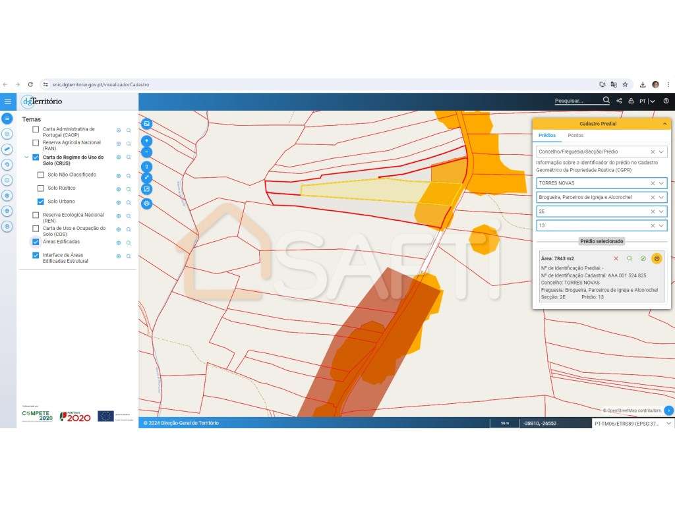Uncheck Interface de Áreas Edificadas Estrutural

(36, 256)
